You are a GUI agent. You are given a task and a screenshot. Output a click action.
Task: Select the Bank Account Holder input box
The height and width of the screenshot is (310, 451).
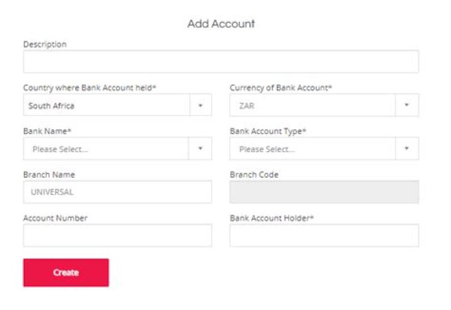tap(324, 235)
